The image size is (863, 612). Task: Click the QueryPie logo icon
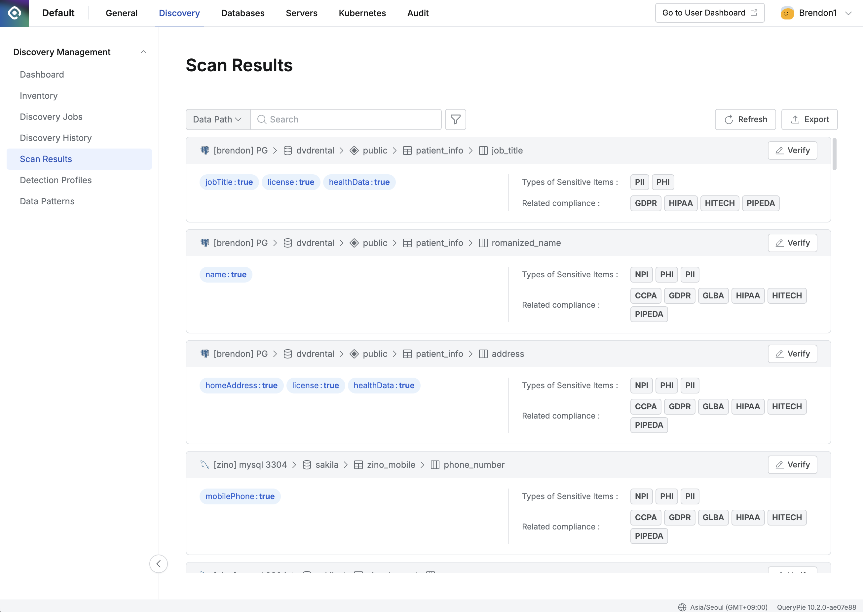point(14,13)
